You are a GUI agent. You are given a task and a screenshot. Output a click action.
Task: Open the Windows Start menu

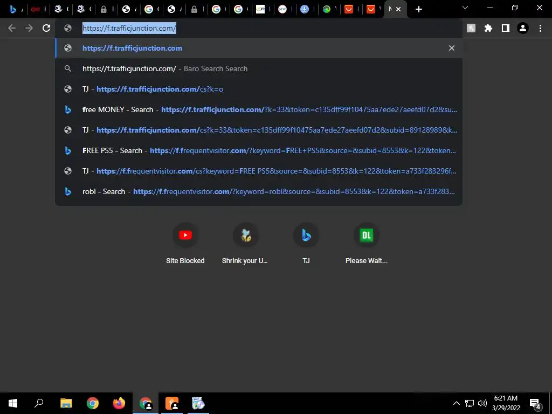[x=13, y=403]
